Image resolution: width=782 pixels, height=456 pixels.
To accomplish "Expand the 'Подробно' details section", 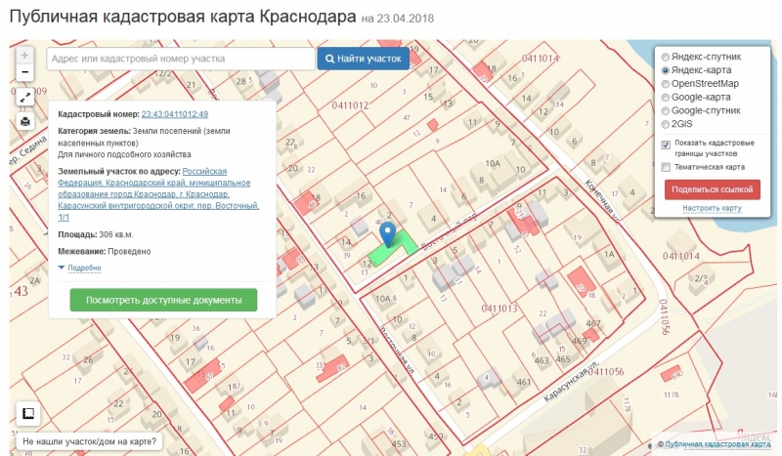I will [x=80, y=269].
